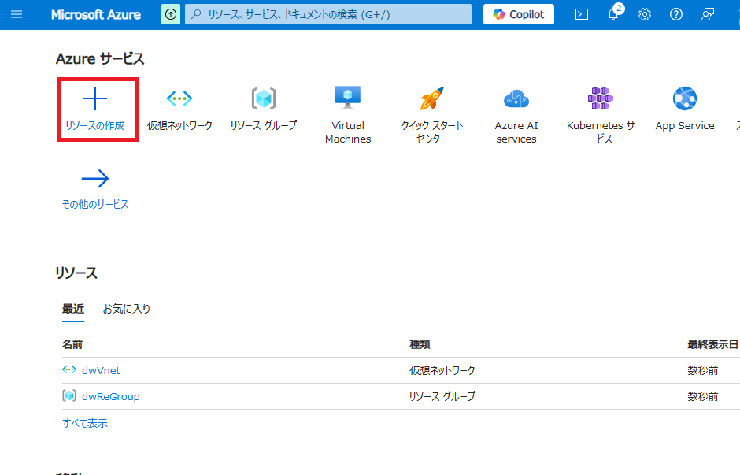The width and height of the screenshot is (740, 475).
Task: Open the その他のサービス link
Action: [x=95, y=204]
